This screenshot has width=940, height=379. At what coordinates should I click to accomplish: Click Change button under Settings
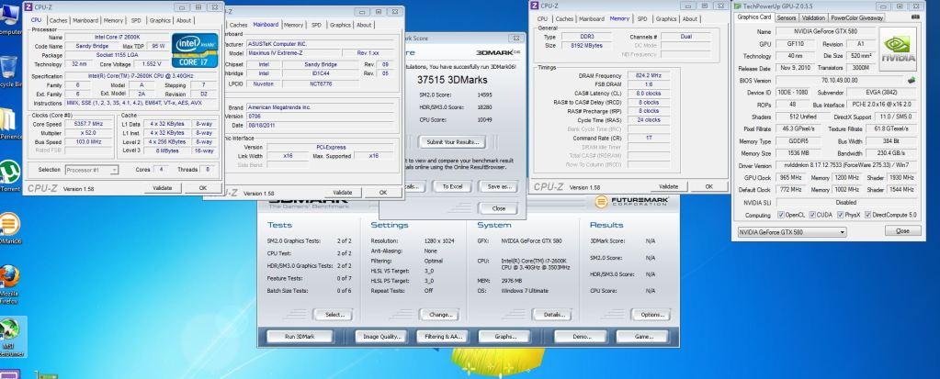(439, 315)
